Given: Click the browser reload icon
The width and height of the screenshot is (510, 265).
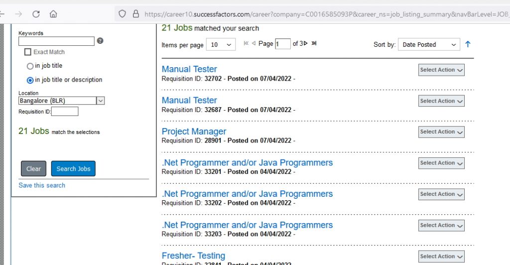Looking at the screenshot, I should click(x=36, y=14).
